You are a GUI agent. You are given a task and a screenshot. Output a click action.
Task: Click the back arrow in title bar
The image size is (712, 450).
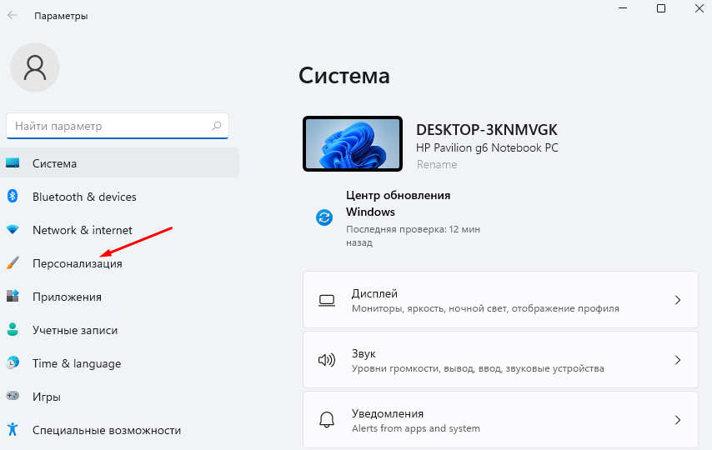(13, 15)
